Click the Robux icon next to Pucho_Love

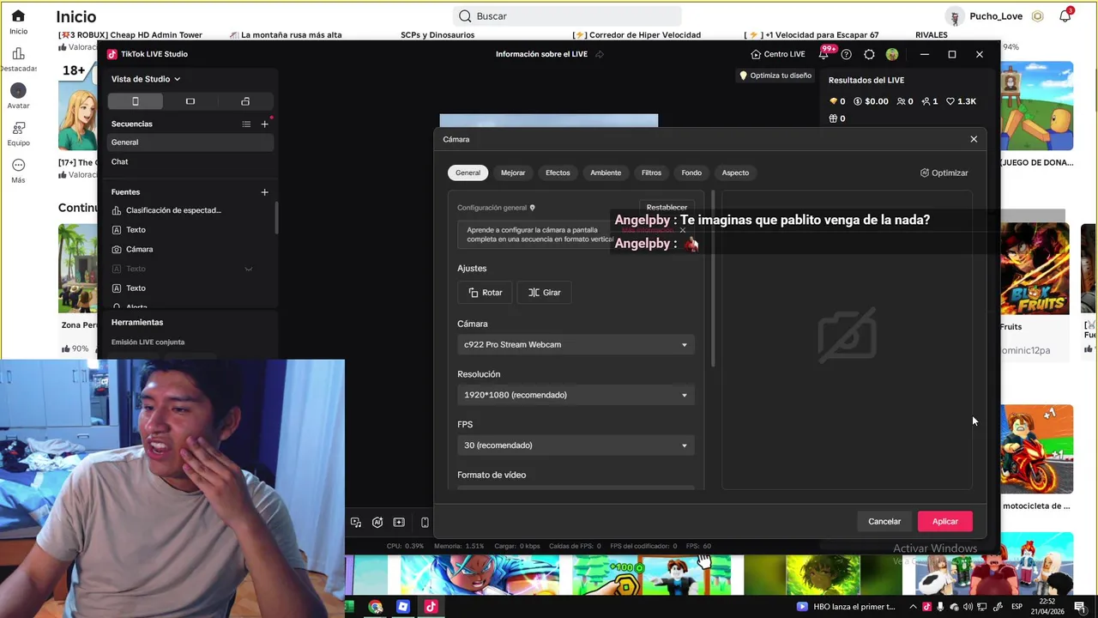pos(1038,16)
